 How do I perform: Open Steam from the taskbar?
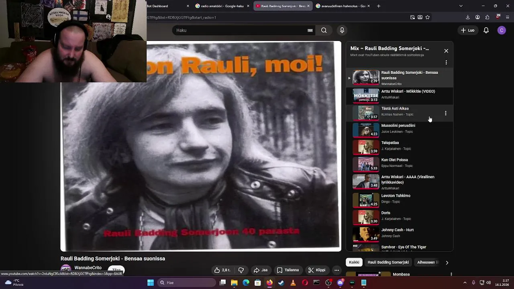[x=281, y=283]
